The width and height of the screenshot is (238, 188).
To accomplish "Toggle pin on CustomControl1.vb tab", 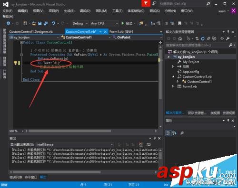I will pos(100,32).
